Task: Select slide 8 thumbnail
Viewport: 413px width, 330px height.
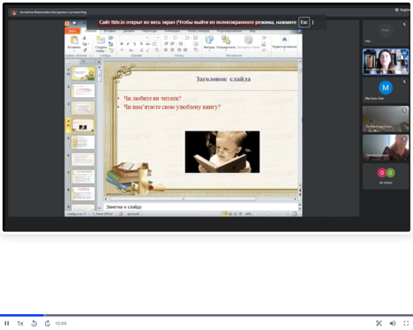Action: click(83, 193)
